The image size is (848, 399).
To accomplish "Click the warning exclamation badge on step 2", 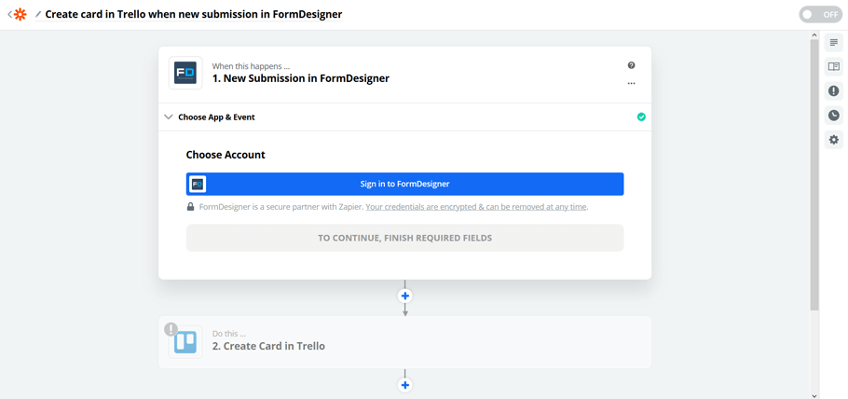I will [x=171, y=329].
